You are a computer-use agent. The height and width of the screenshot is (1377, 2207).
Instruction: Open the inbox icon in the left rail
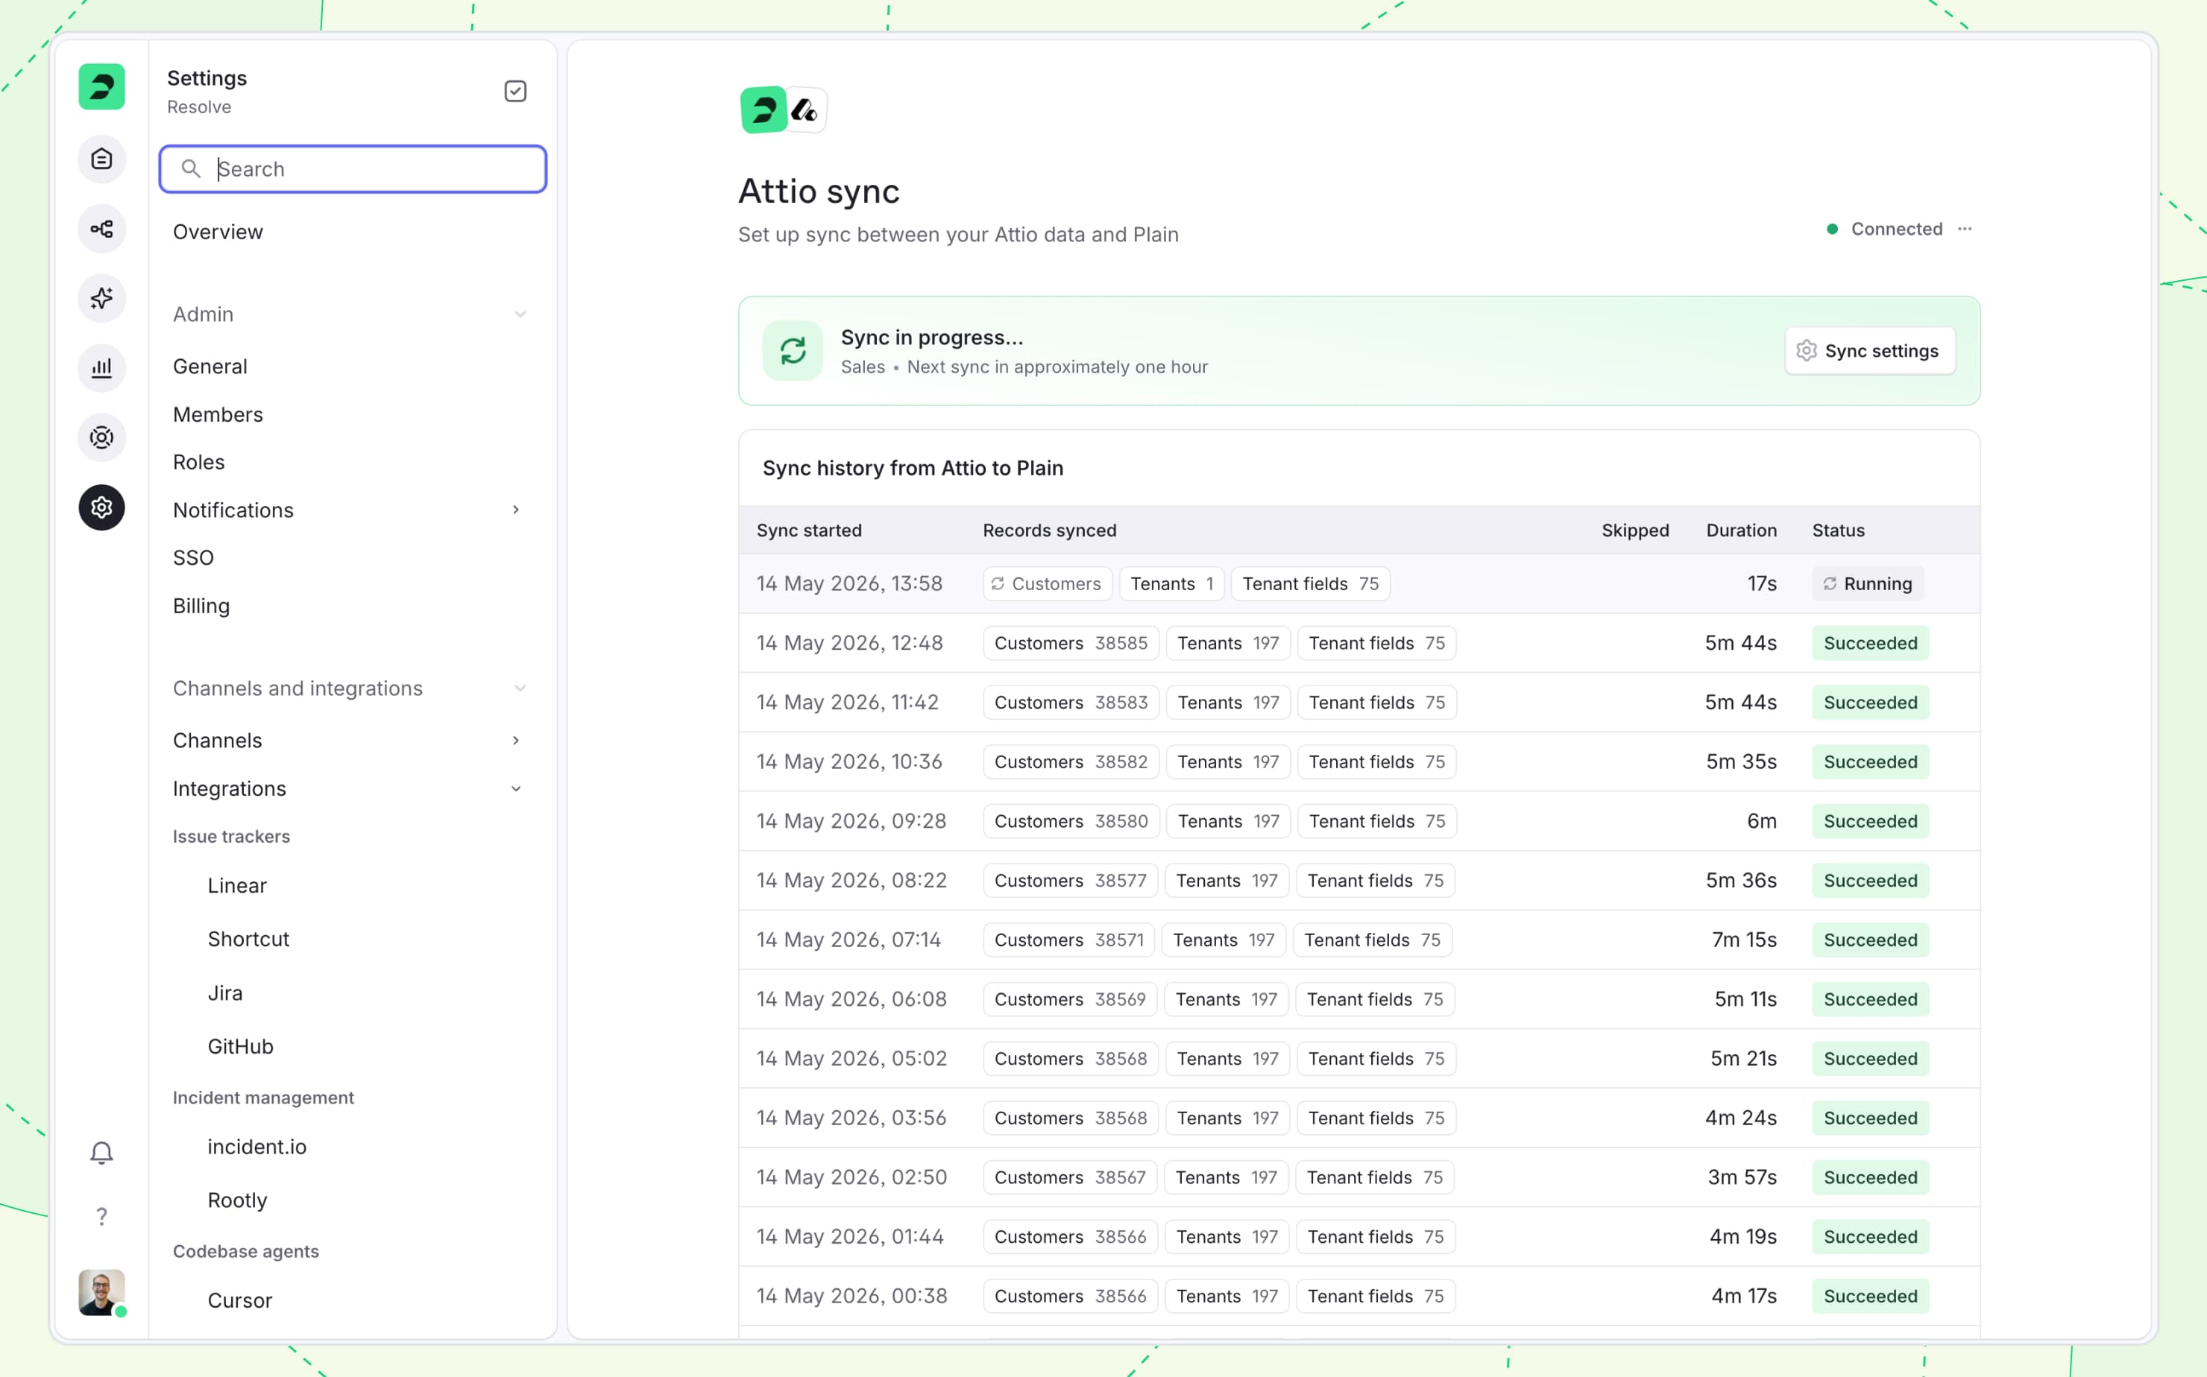click(101, 159)
